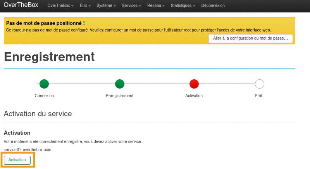Open the Statistiques dropdown
The height and width of the screenshot is (169, 310).
pyautogui.click(x=183, y=6)
